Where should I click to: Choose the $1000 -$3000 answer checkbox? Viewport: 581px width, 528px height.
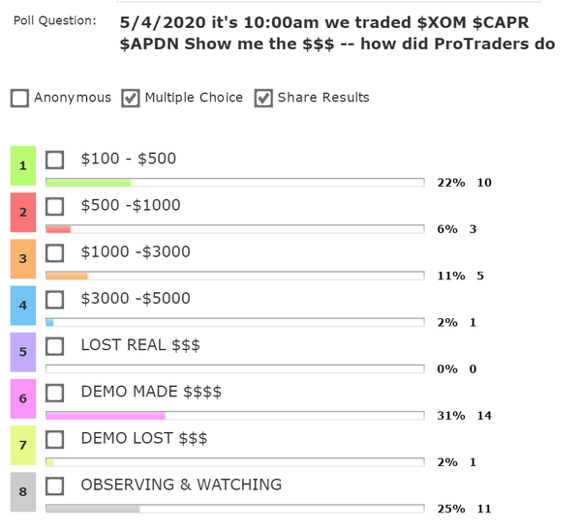[56, 252]
